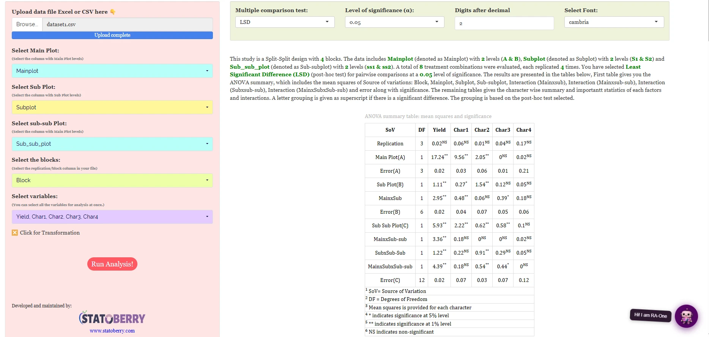
Task: Click the dataset1.csv filename field
Action: click(128, 24)
